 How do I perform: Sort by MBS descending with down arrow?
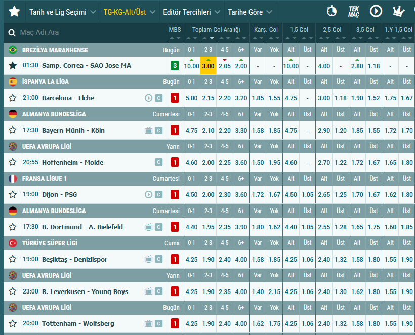click(x=178, y=38)
